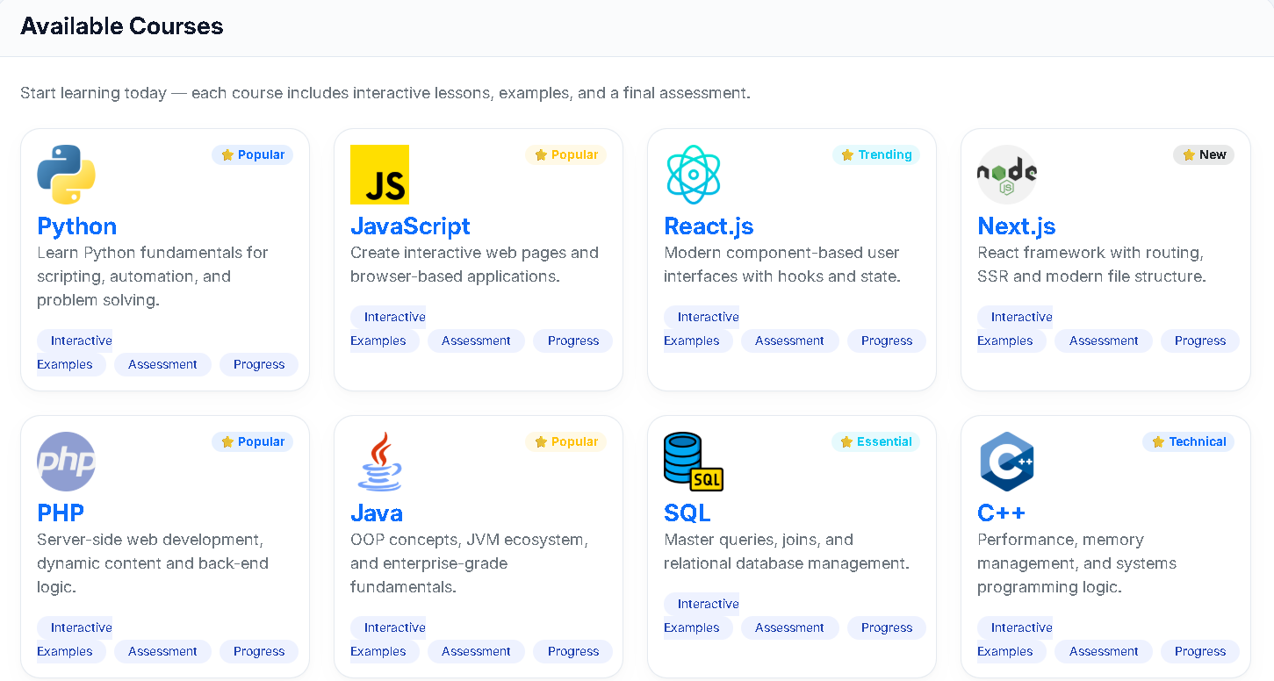Click Java description about OOP and JVM
This screenshot has width=1274, height=681.
point(469,563)
